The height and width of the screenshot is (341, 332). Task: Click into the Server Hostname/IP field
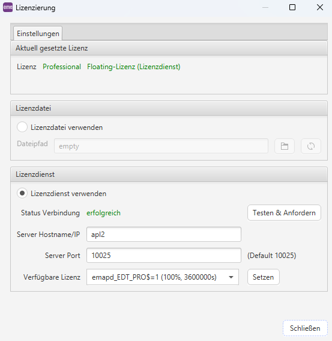pyautogui.click(x=164, y=235)
